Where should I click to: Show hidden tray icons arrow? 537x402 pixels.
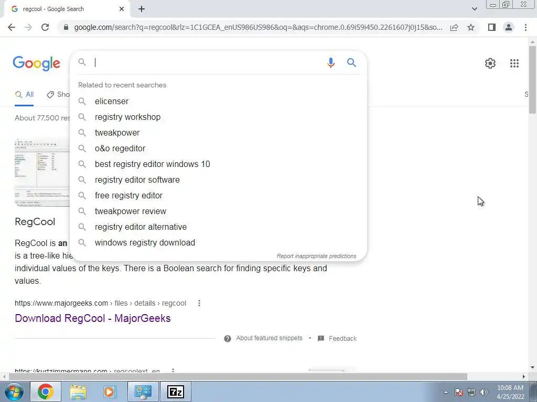pos(446,392)
